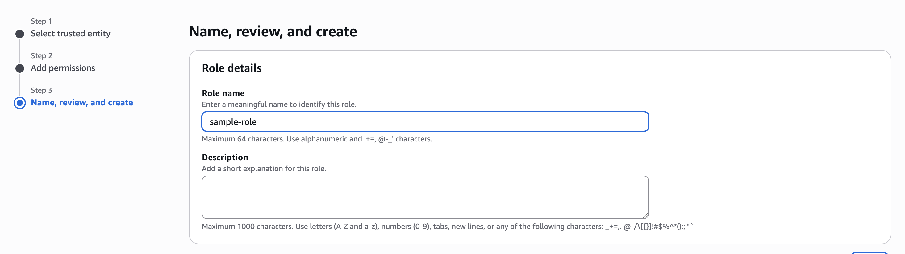Click the Description field label

(225, 157)
